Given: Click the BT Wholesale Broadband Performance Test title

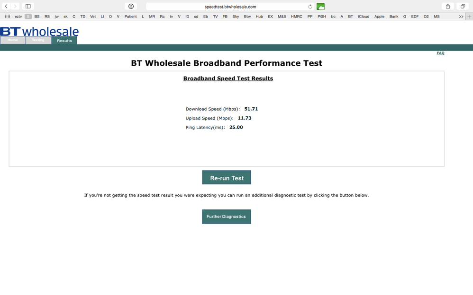Looking at the screenshot, I should 227,63.
